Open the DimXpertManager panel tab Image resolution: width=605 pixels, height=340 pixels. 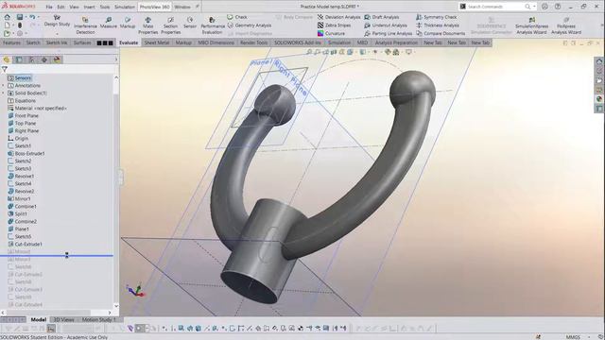click(x=44, y=59)
